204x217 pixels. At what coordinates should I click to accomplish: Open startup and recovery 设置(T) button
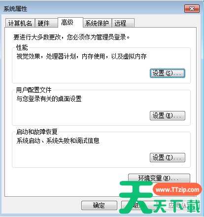click(x=168, y=157)
